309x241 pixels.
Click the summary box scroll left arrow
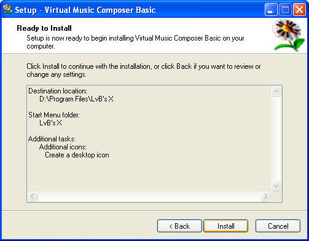(33, 197)
